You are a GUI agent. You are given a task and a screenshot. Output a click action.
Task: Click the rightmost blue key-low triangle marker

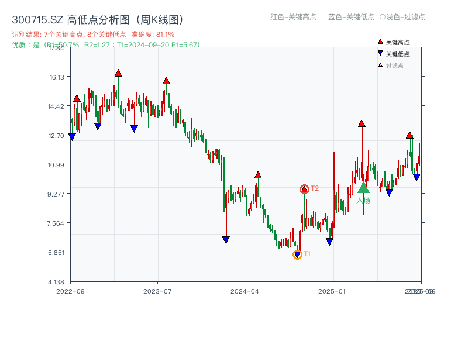[416, 175]
